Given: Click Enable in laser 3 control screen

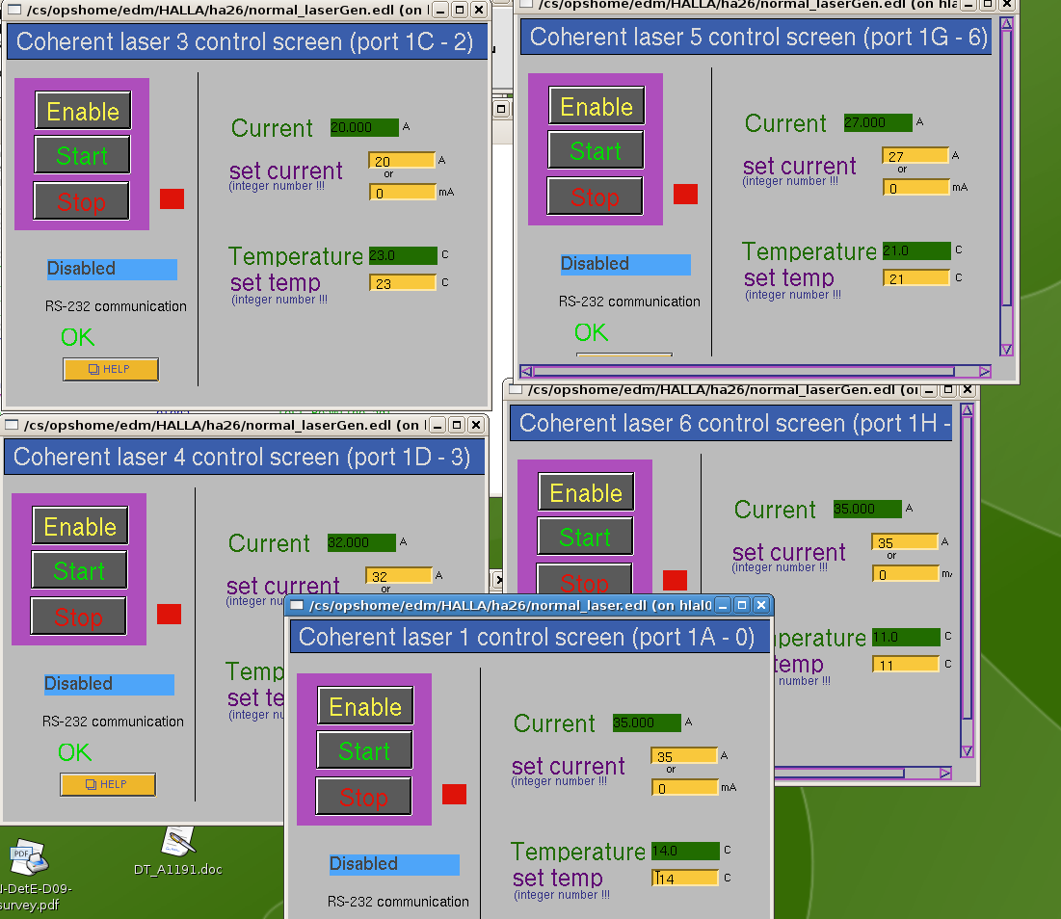Looking at the screenshot, I should pyautogui.click(x=83, y=111).
